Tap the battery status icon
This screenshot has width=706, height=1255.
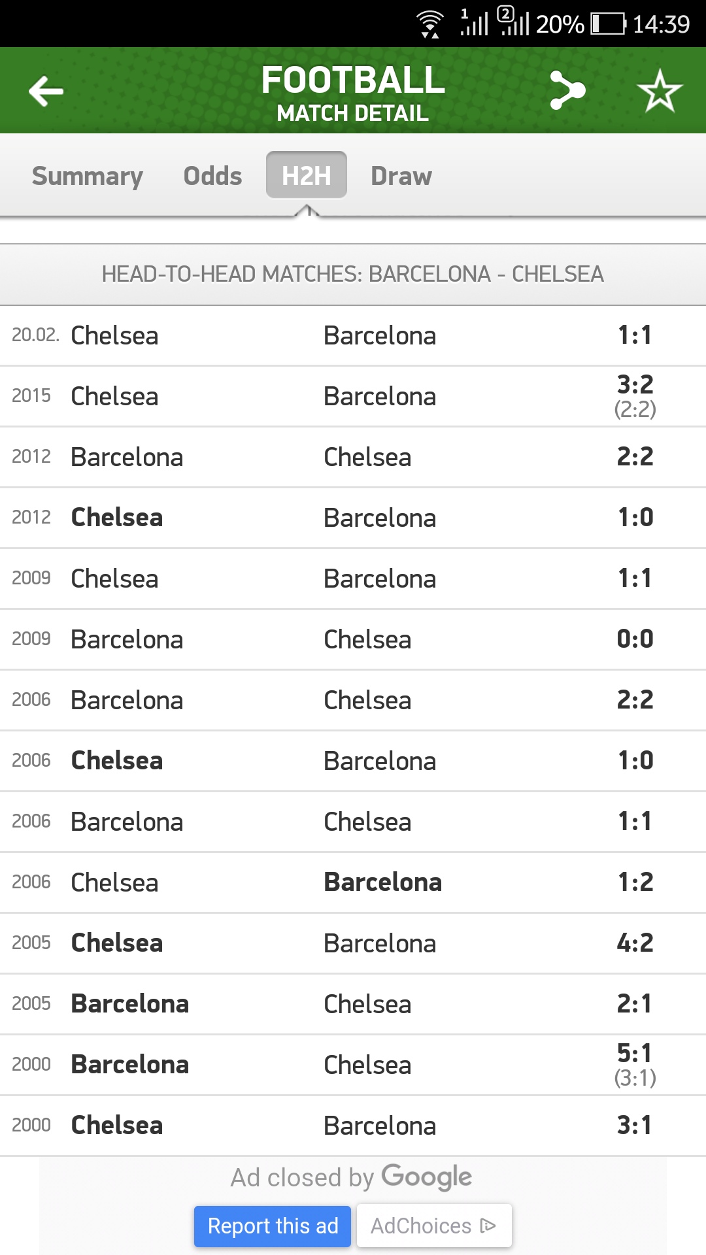[x=608, y=24]
